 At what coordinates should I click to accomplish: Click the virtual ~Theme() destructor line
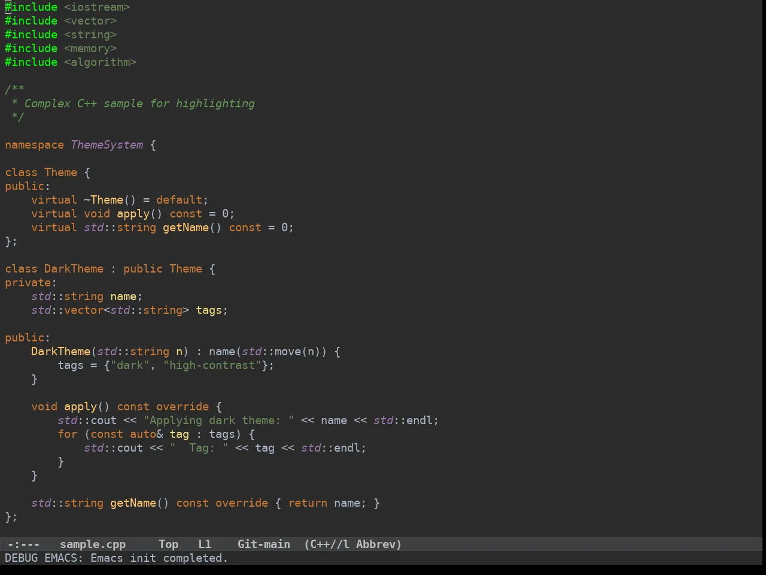coord(120,200)
